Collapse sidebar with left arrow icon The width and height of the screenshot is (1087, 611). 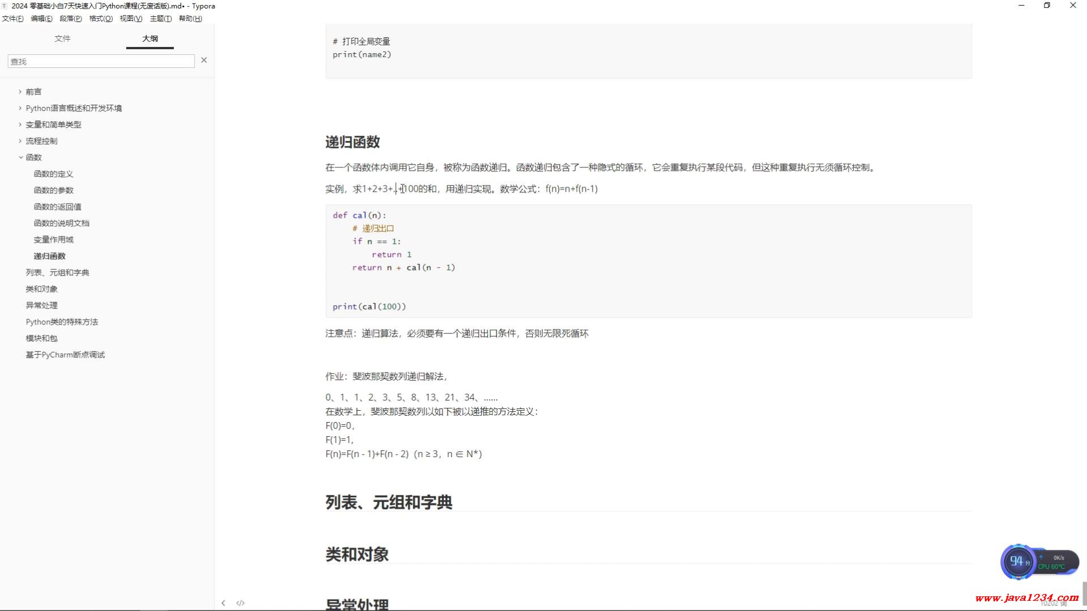click(223, 603)
